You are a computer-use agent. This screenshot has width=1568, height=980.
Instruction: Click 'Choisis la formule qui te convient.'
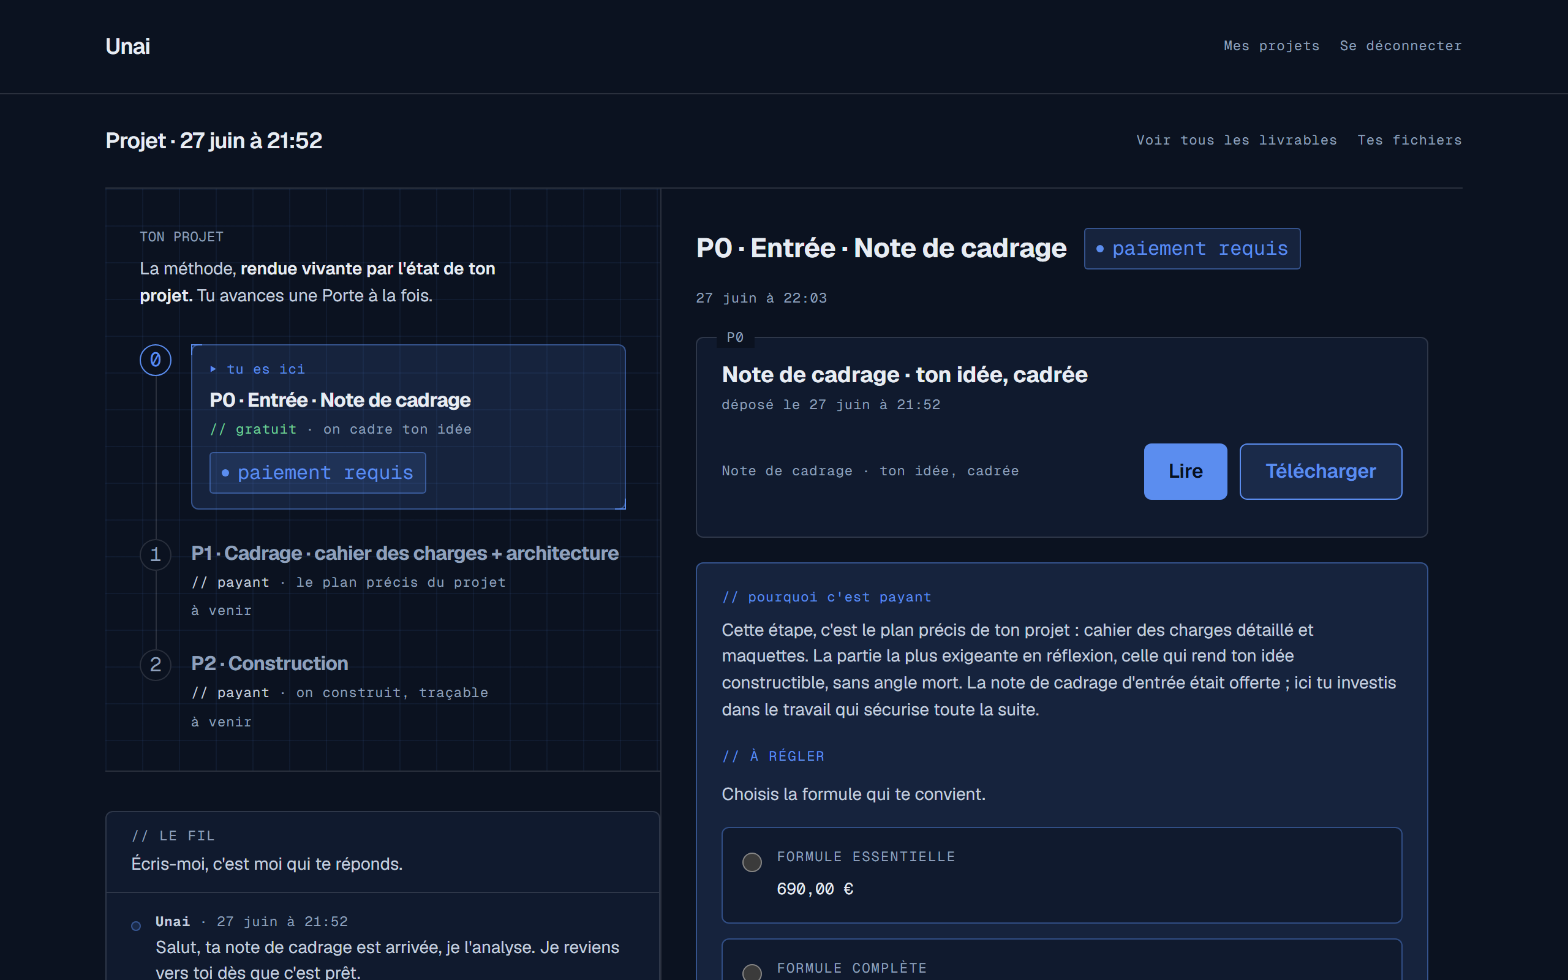pos(853,794)
